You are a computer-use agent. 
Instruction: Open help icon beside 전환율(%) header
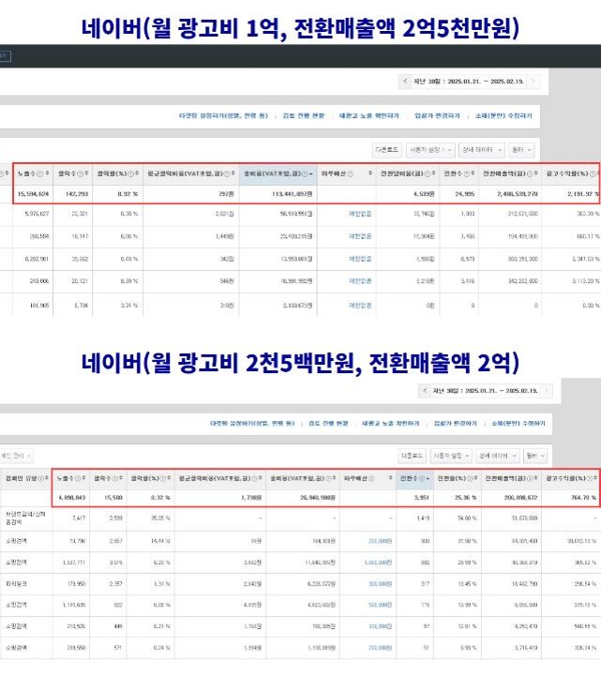click(470, 478)
